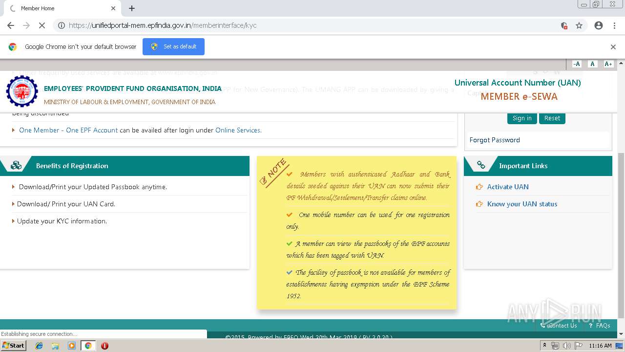Dismiss the default browser notification bar
The width and height of the screenshot is (625, 352).
613,47
